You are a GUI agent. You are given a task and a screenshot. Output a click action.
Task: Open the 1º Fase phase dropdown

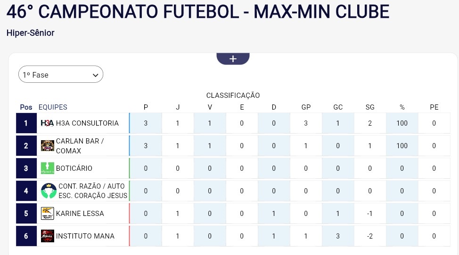pos(61,75)
